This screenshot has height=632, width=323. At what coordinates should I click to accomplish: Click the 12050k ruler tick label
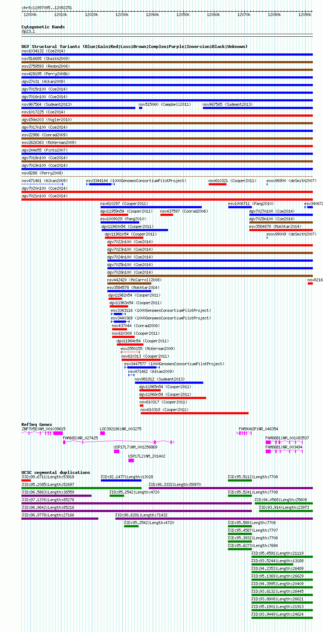[x=183, y=15]
